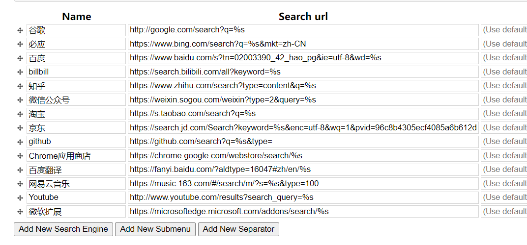This screenshot has width=527, height=245.
Task: Select the 微信公众号 search url field
Action: (x=303, y=100)
